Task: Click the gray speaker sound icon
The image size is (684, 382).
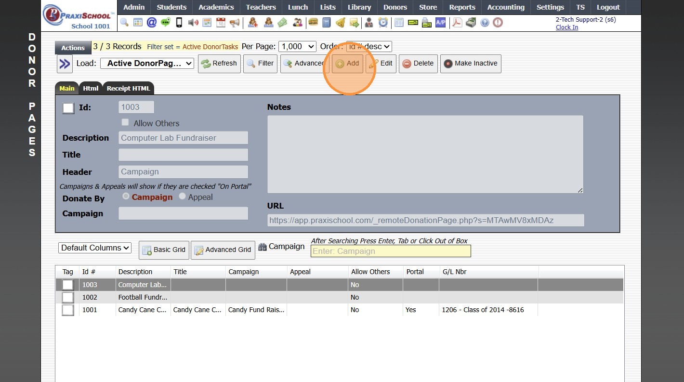Action: click(x=193, y=22)
